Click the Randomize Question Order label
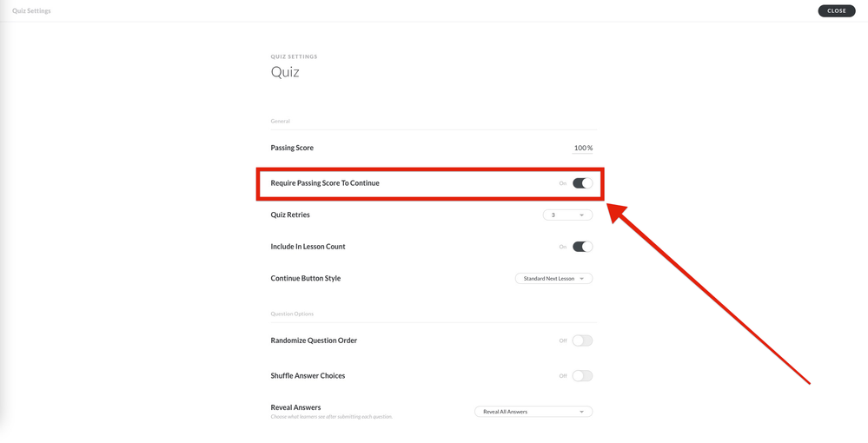868x443 pixels. point(314,341)
